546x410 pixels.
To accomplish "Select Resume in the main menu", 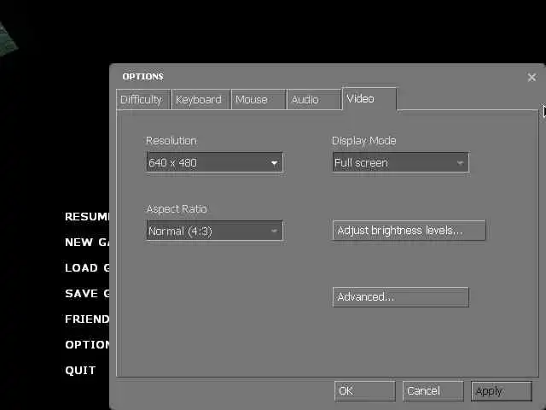I will pos(87,216).
